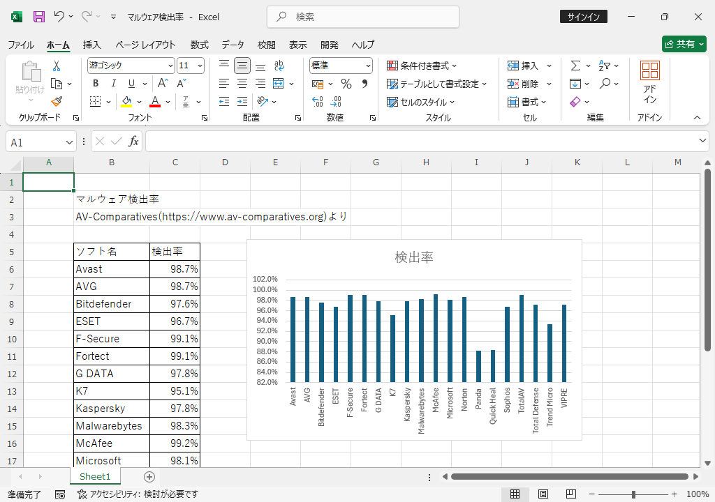Open the Name Box dropdown
715x502 pixels.
[x=69, y=143]
